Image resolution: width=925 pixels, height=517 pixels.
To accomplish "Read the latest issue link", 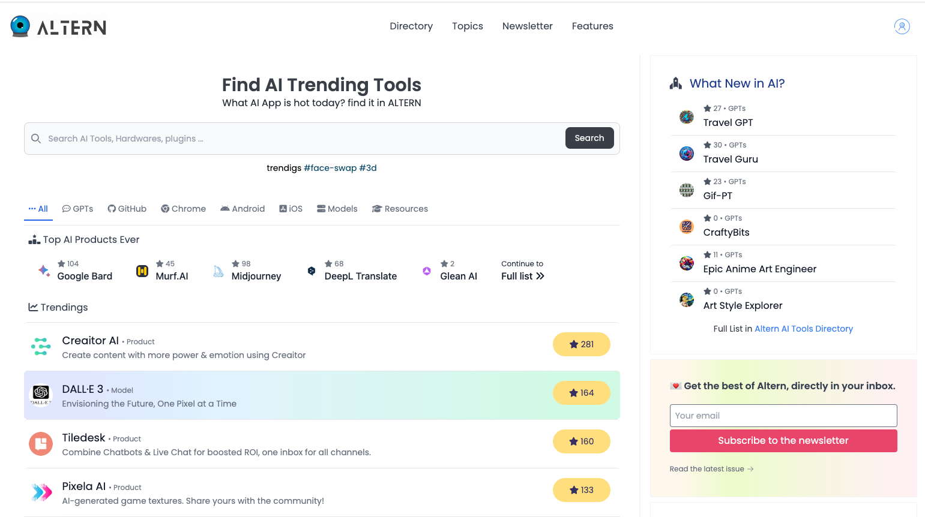I will coord(712,469).
